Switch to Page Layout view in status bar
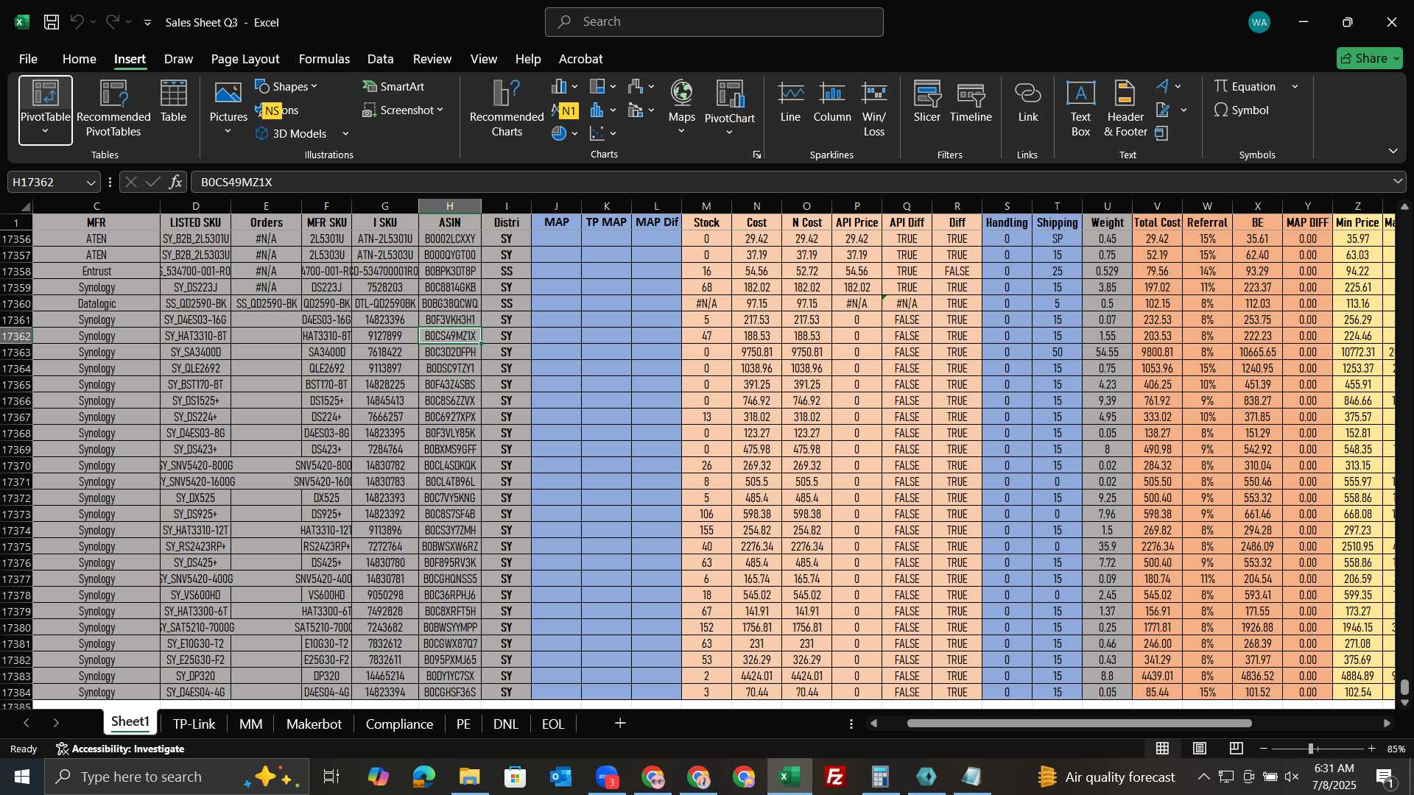Screen dimensions: 1414x795 point(1200,749)
